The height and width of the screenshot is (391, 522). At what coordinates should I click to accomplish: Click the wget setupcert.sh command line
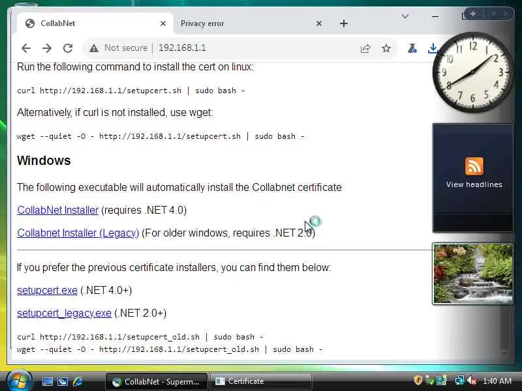(x=161, y=136)
